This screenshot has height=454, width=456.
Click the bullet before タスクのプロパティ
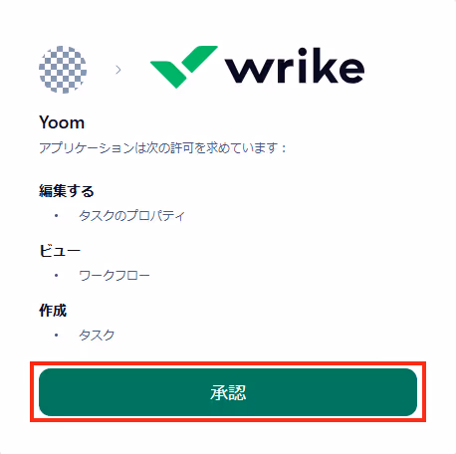coord(57,216)
